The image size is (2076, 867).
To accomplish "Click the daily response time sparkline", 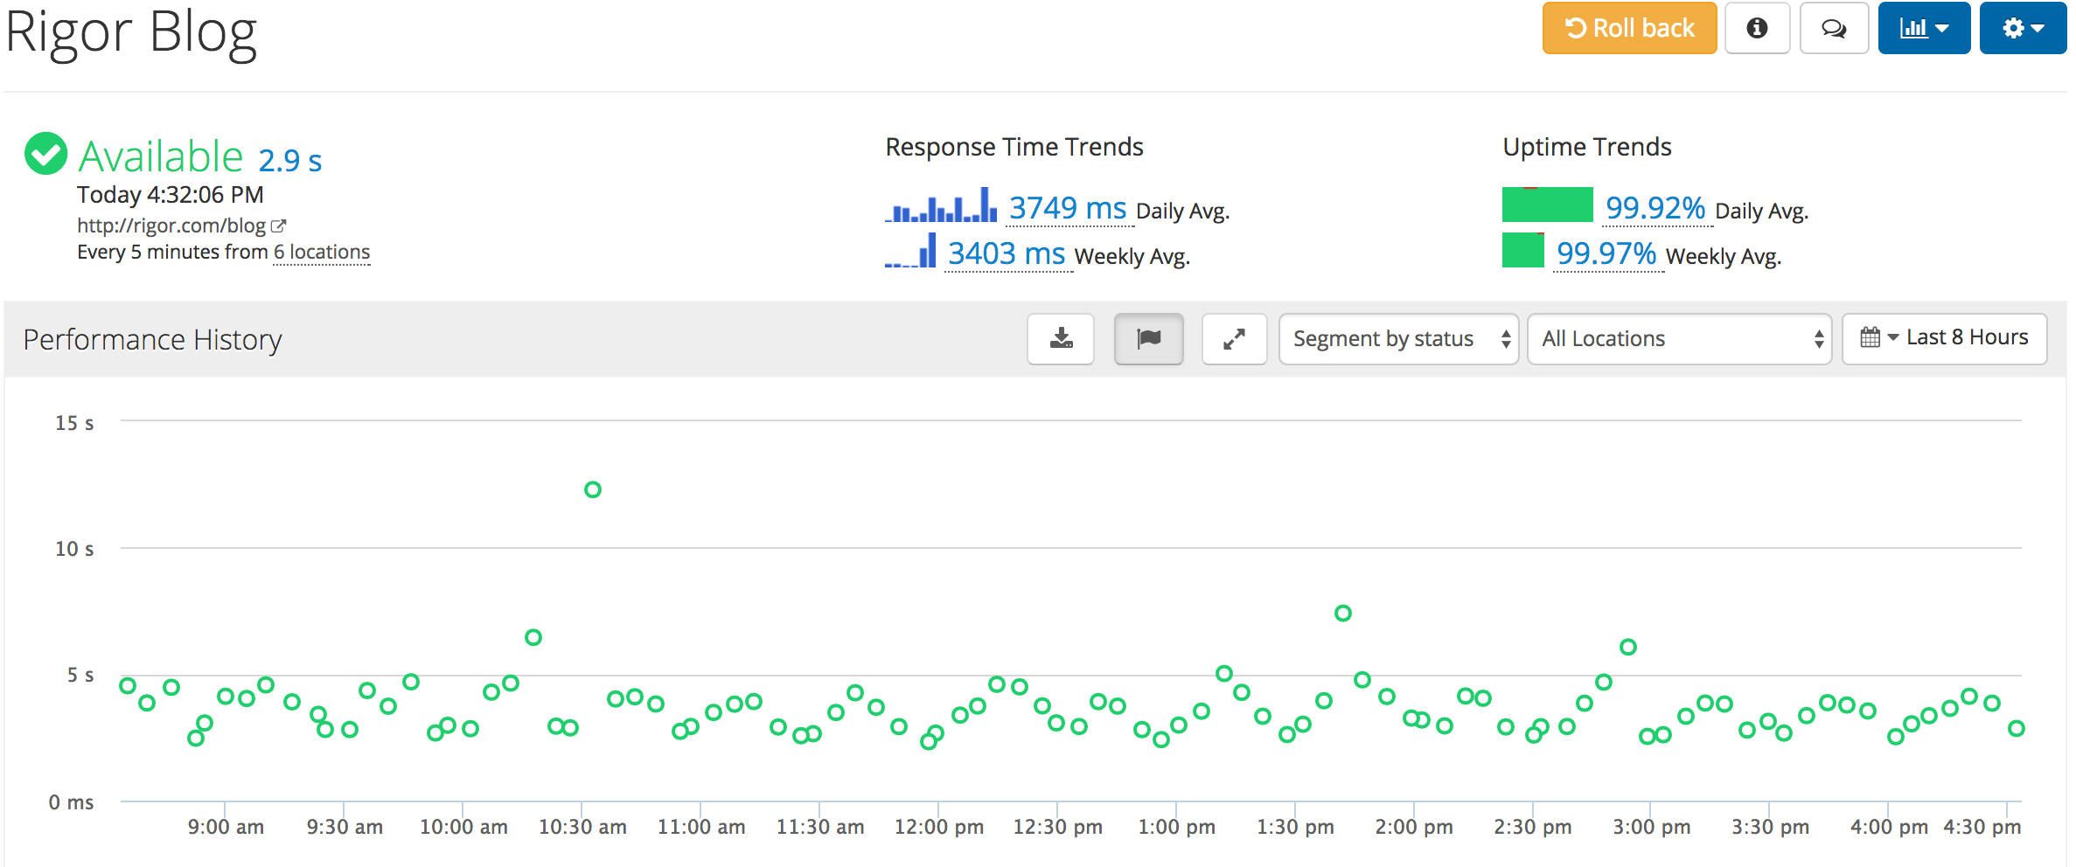I will [941, 205].
